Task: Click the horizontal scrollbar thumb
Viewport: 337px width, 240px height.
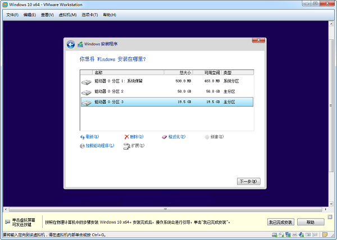Action: pyautogui.click(x=166, y=209)
